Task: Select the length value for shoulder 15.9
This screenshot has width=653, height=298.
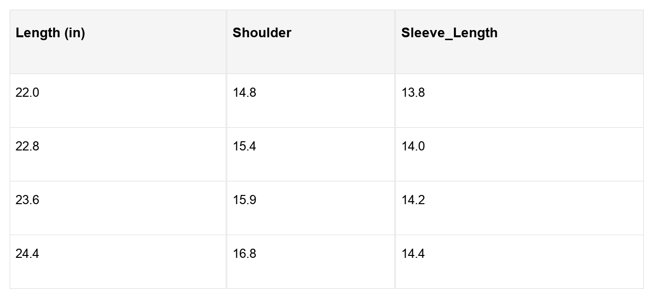Action: click(27, 200)
